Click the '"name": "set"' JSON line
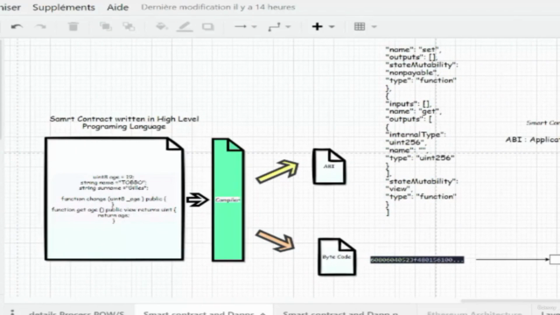The width and height of the screenshot is (560, 315). [413, 49]
